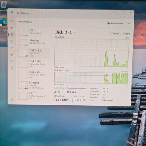Click Run new task button

(x=115, y=23)
